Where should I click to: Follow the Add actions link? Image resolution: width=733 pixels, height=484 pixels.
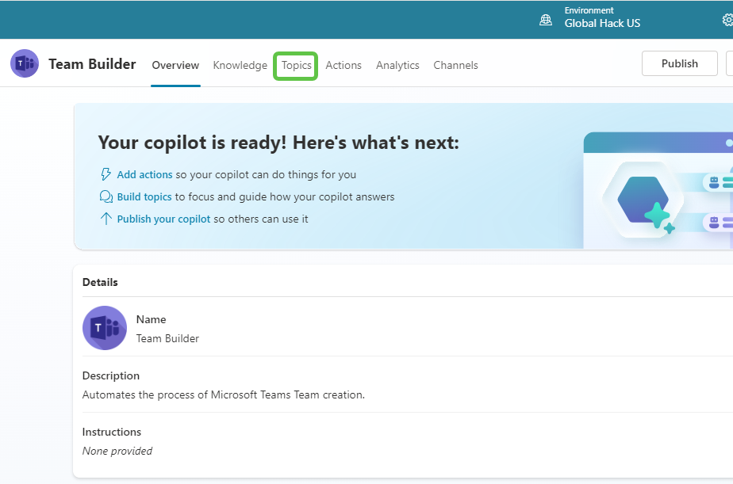(x=144, y=173)
